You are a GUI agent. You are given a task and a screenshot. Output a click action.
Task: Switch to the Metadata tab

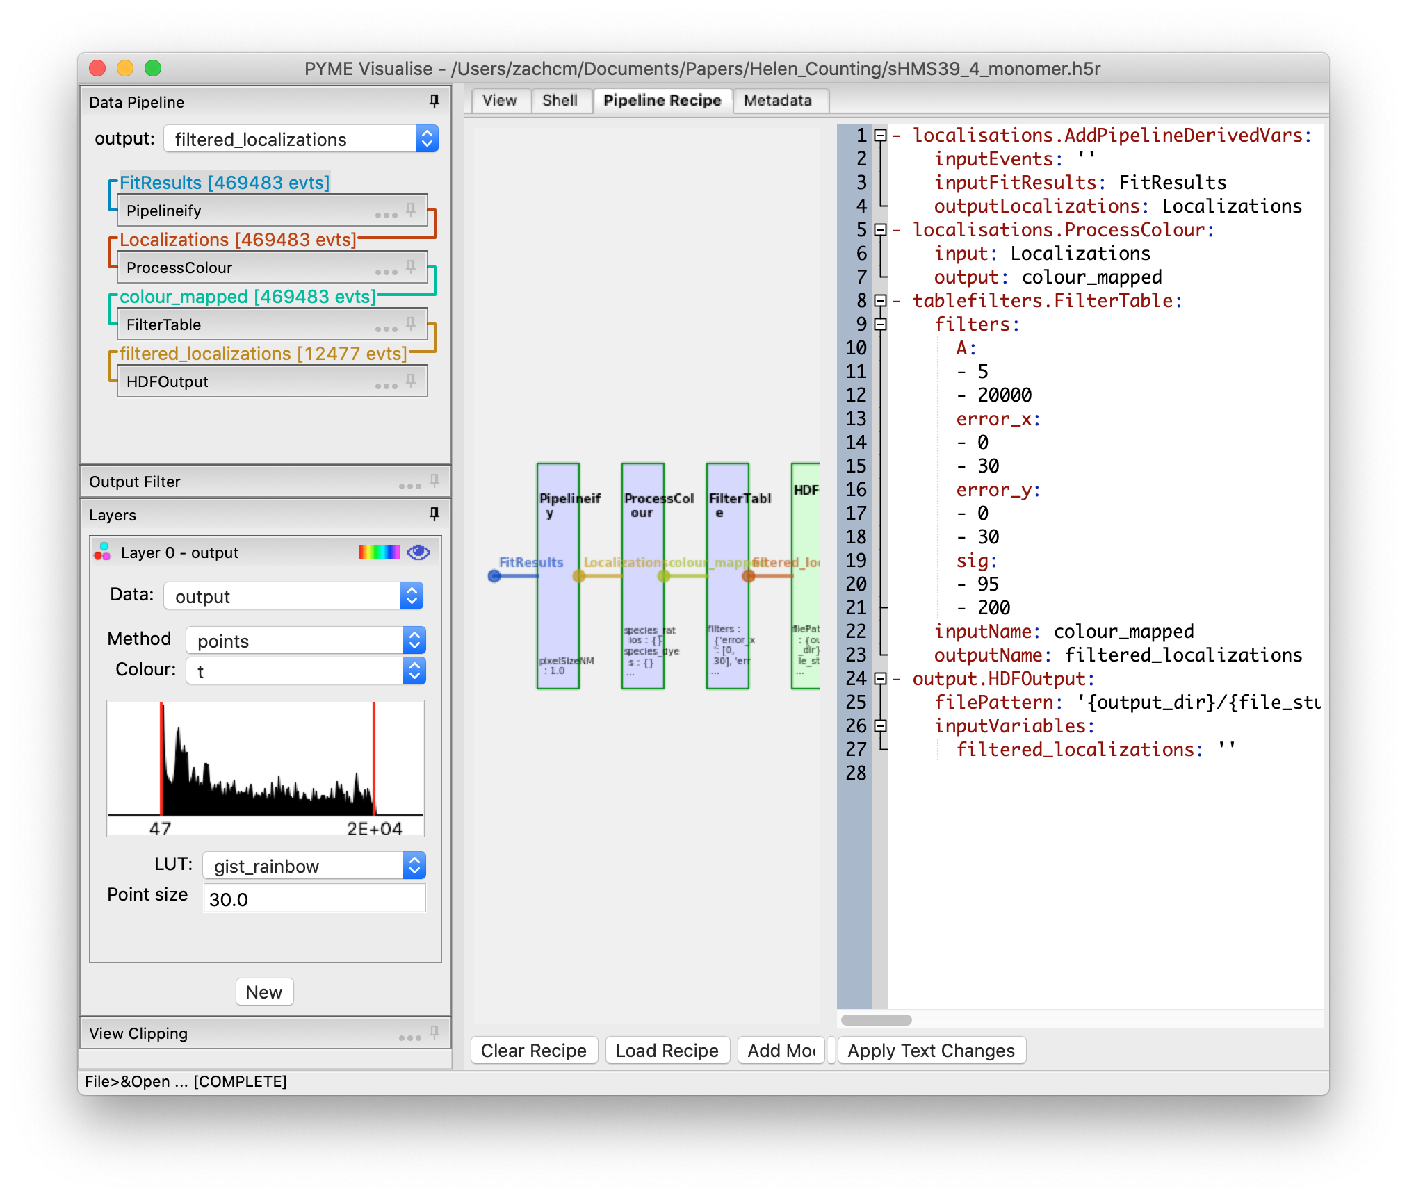point(779,100)
